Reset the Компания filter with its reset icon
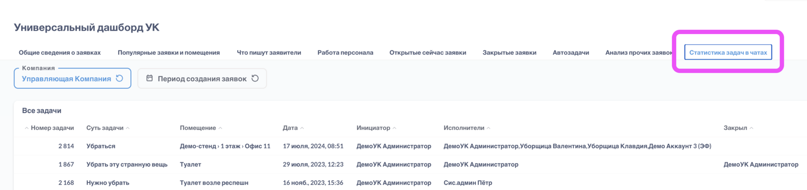Image resolution: width=807 pixels, height=190 pixels. tap(120, 78)
